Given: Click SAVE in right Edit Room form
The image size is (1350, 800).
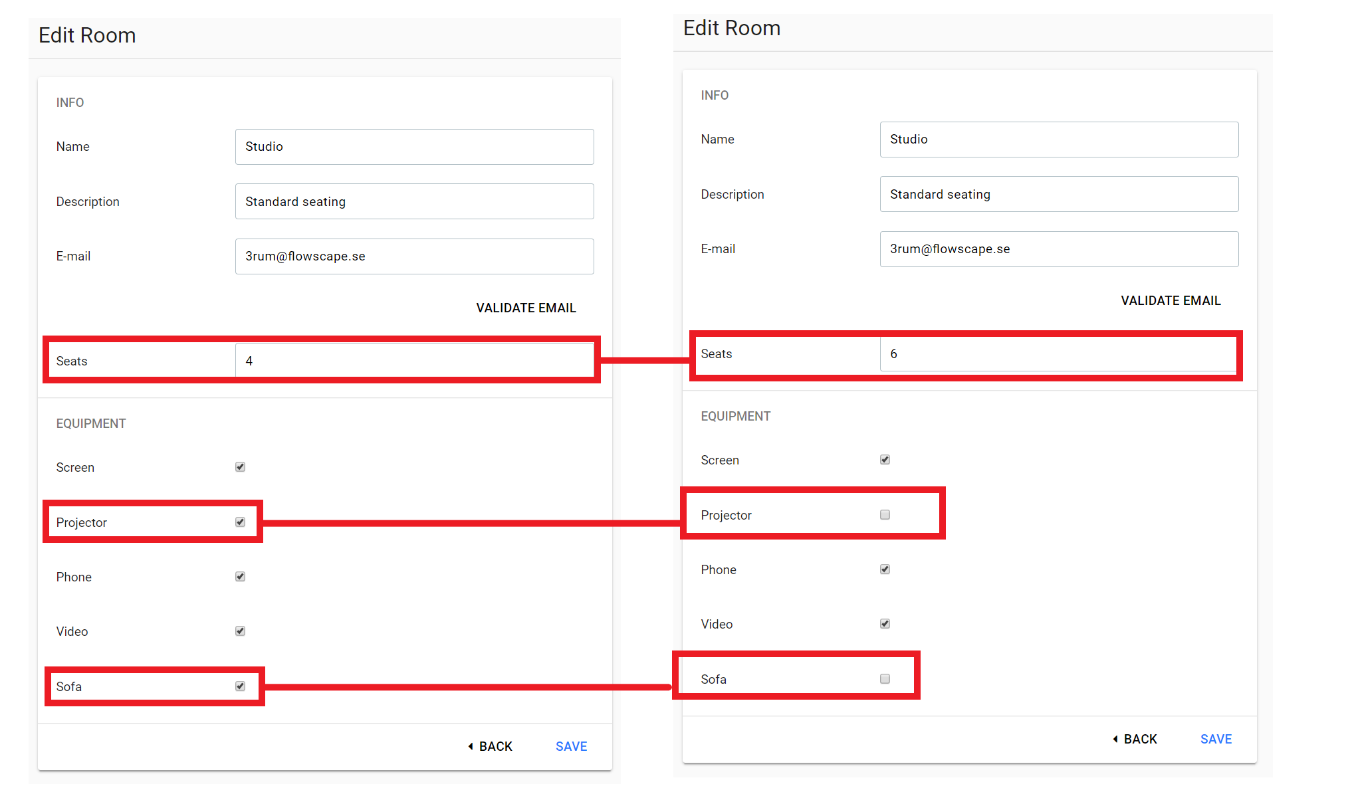Looking at the screenshot, I should pos(1216,739).
